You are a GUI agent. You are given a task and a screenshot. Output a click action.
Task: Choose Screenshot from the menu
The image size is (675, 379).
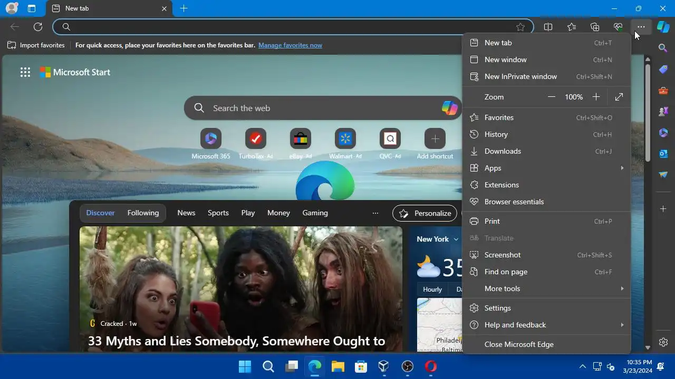click(x=546, y=255)
